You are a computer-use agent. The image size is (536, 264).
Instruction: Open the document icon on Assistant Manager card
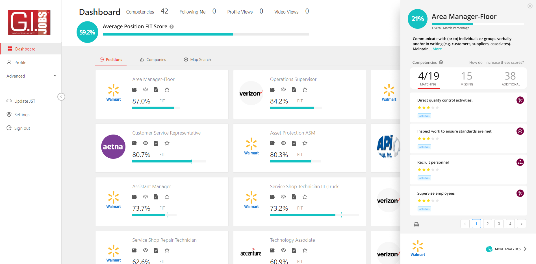[x=156, y=197]
